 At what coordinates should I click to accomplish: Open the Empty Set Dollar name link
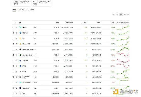pos(27,50)
